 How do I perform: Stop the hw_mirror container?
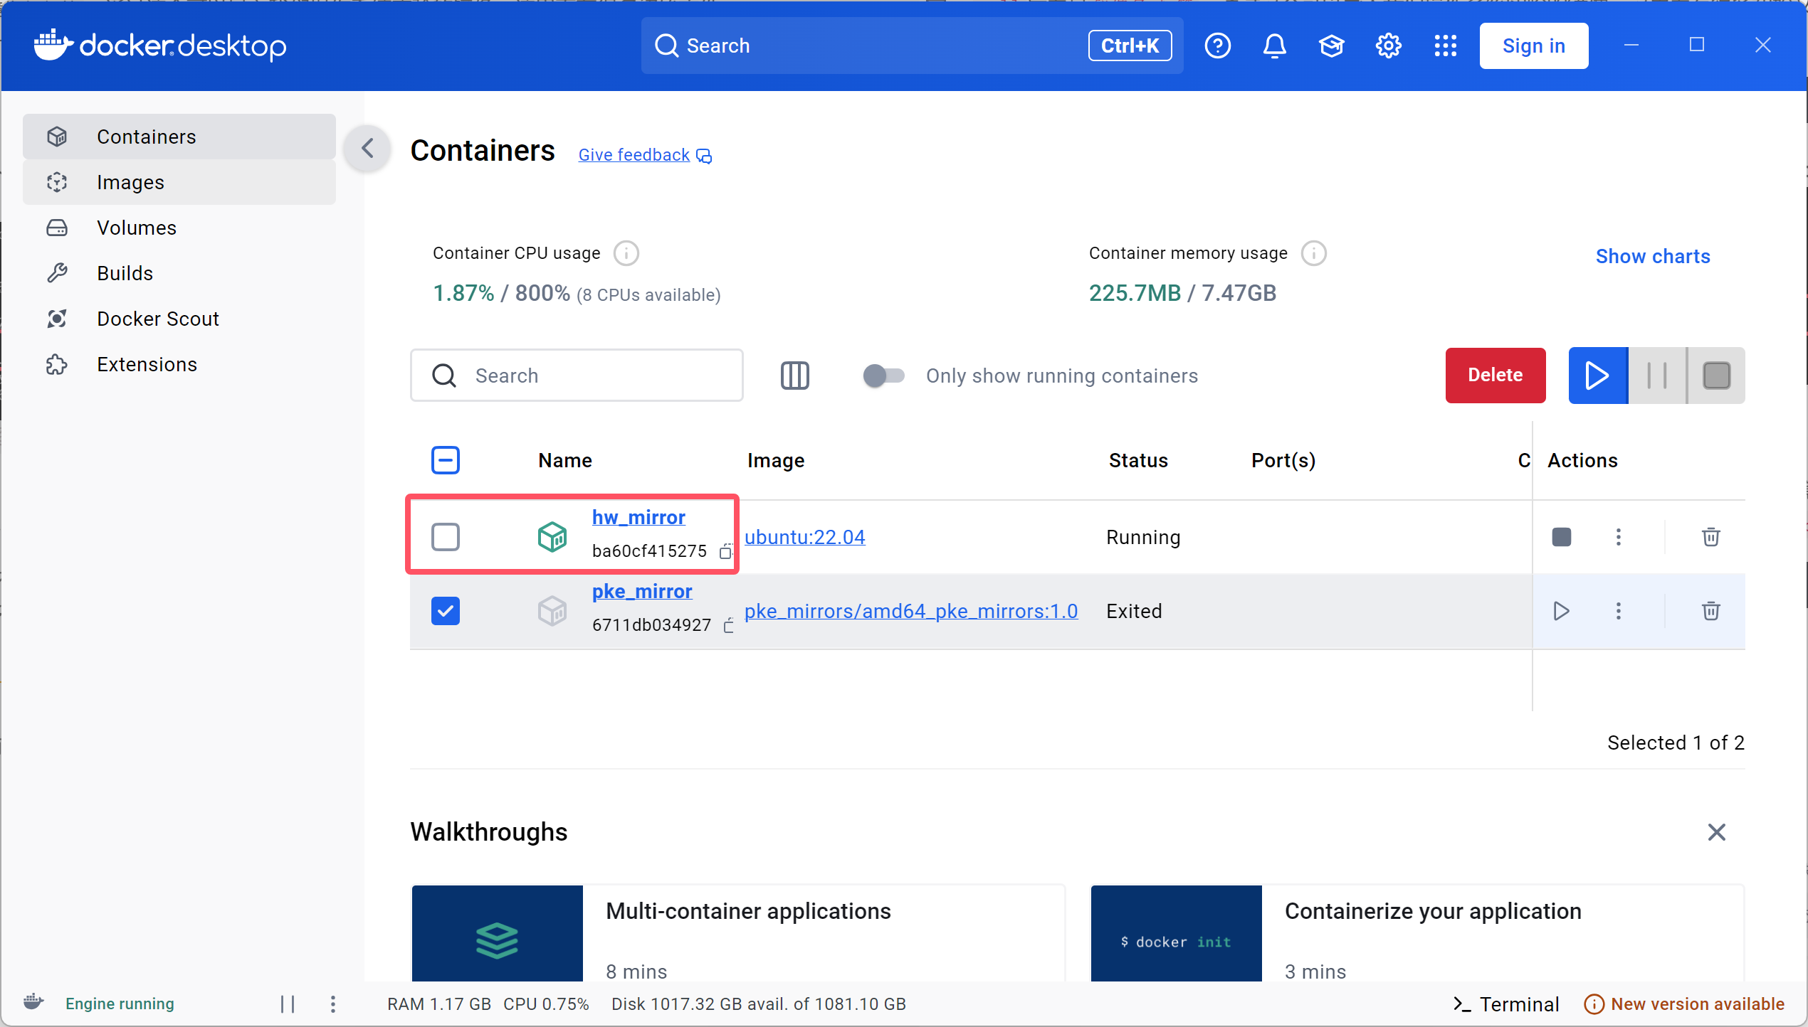pyautogui.click(x=1561, y=536)
